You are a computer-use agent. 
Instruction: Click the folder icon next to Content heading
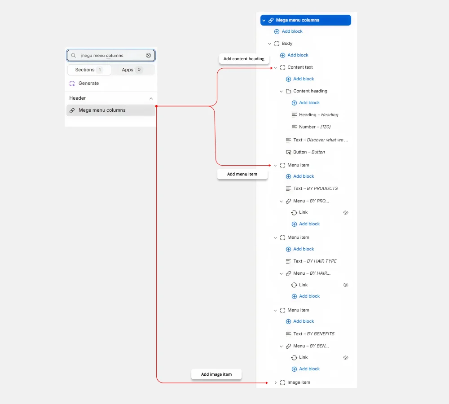288,91
